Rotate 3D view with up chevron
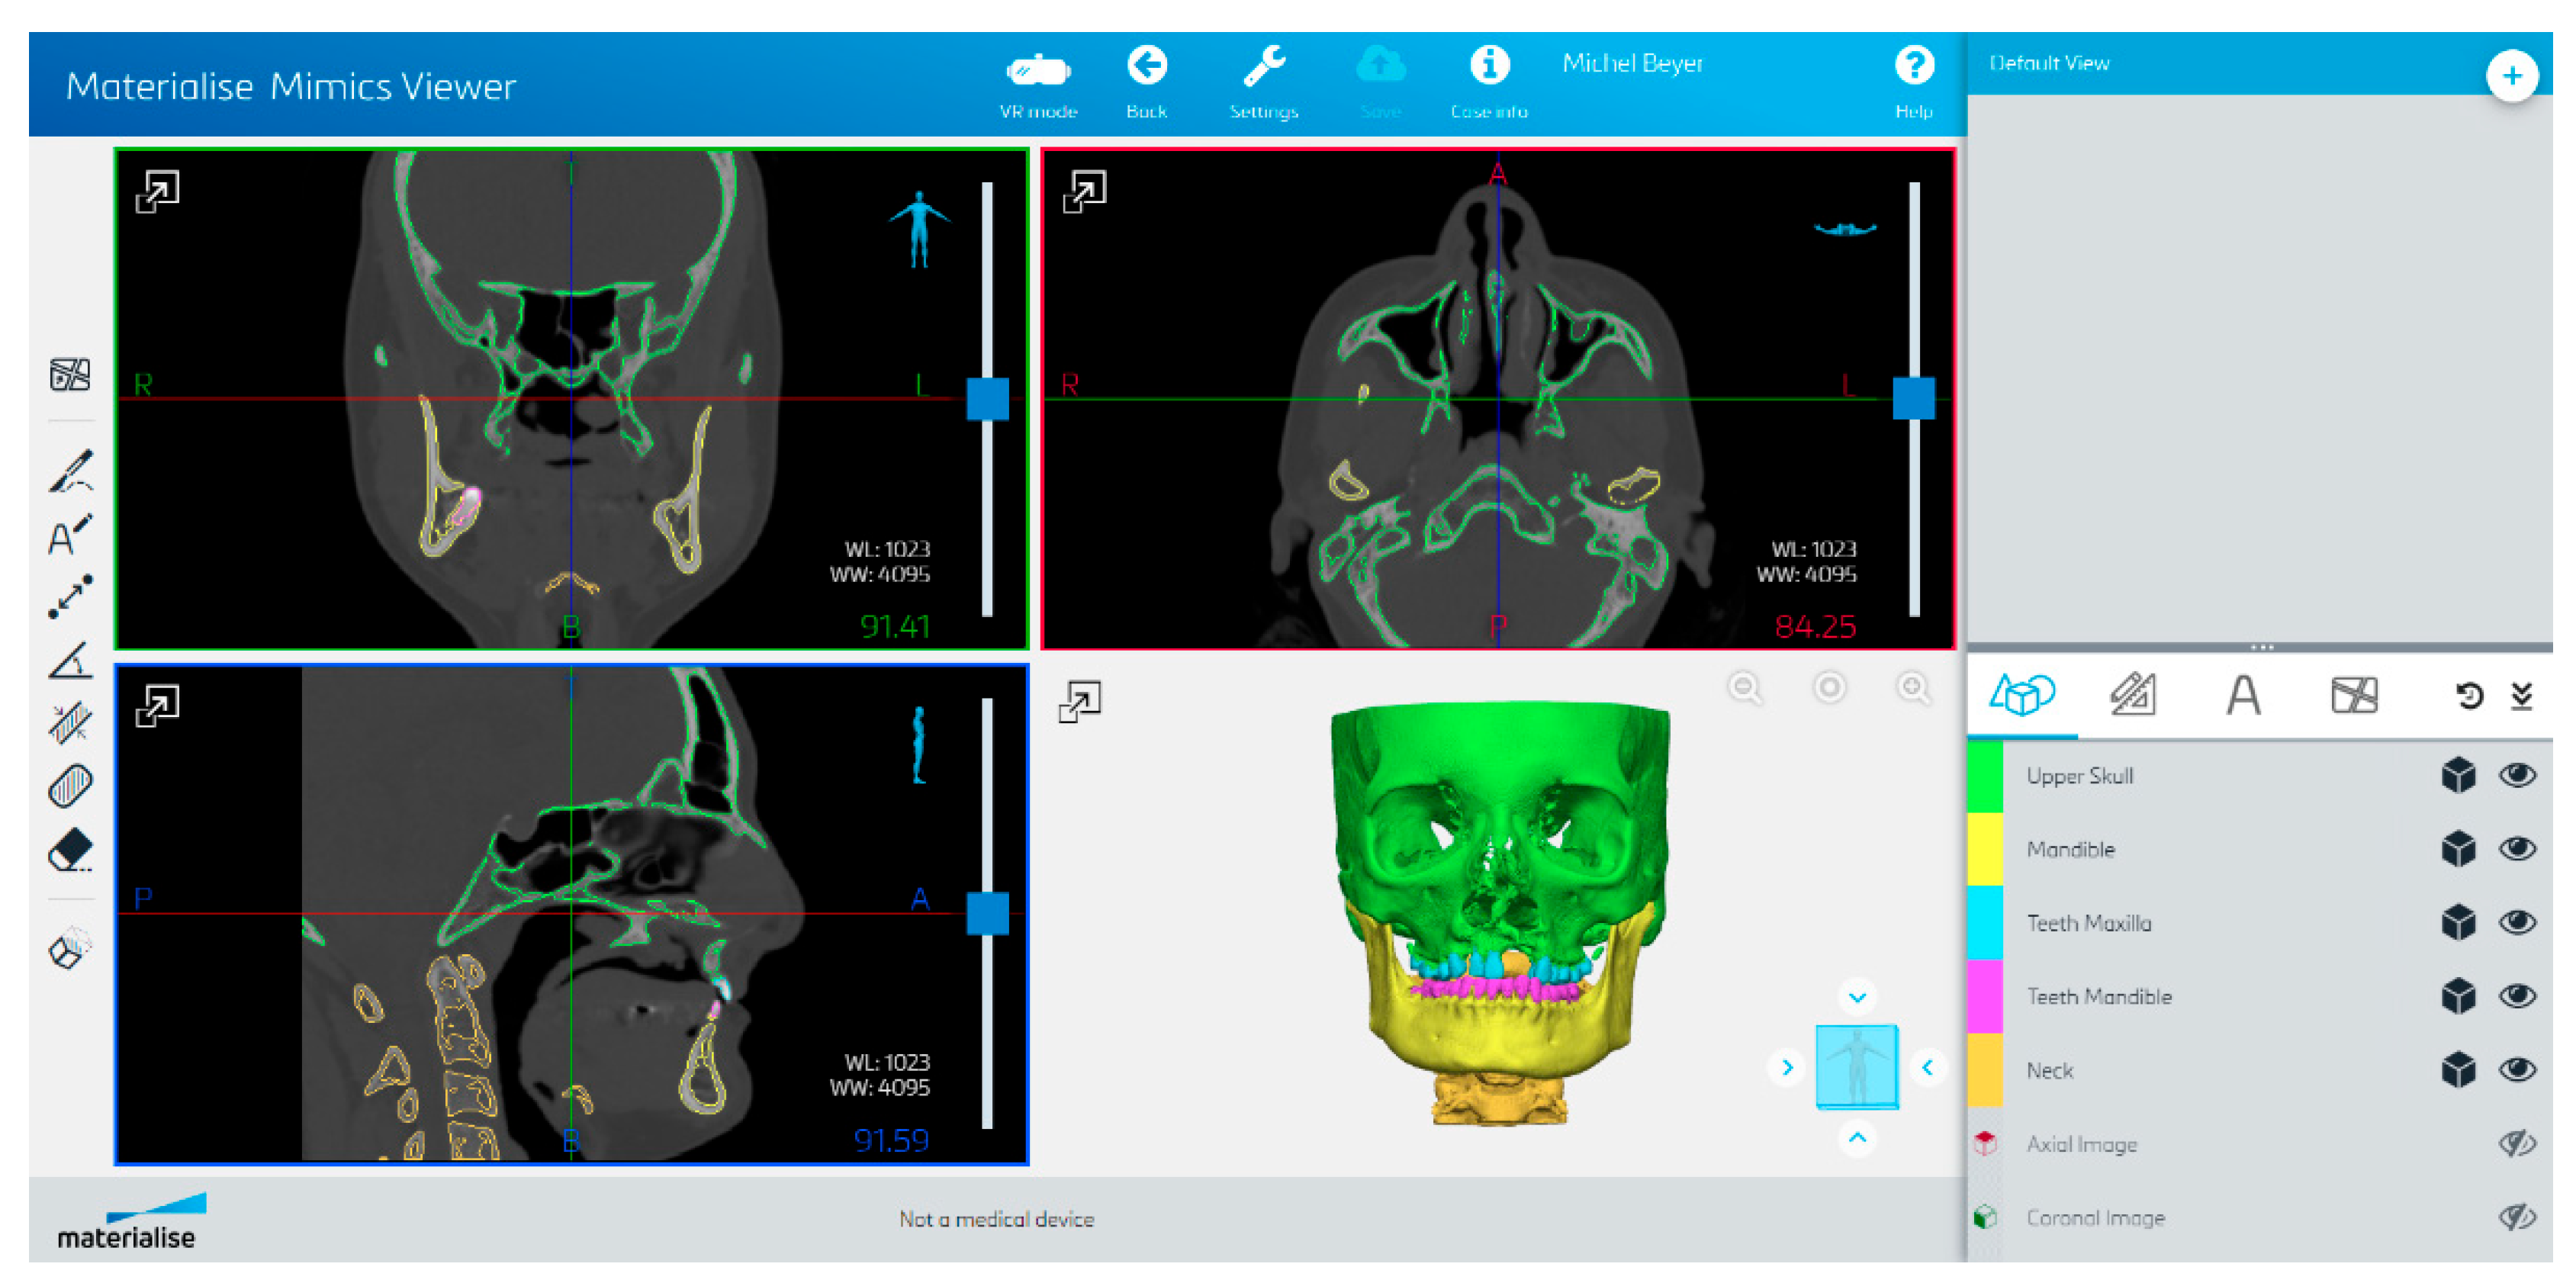Image resolution: width=2576 pixels, height=1283 pixels. [1857, 1138]
